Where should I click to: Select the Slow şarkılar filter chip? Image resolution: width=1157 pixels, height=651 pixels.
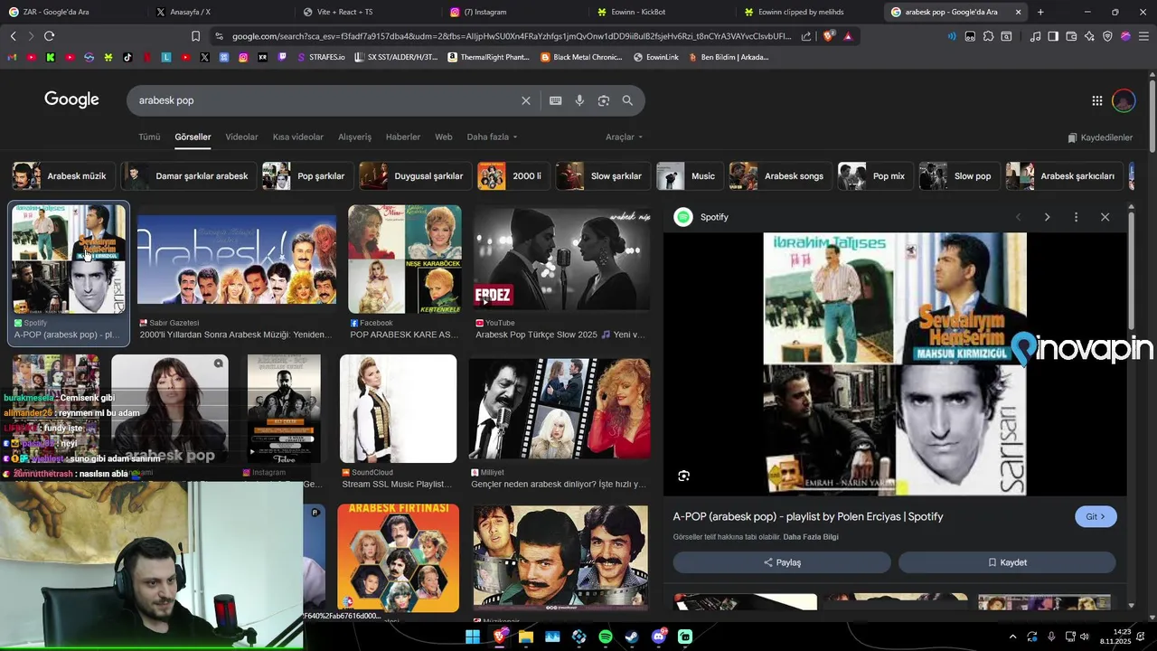[x=603, y=176]
